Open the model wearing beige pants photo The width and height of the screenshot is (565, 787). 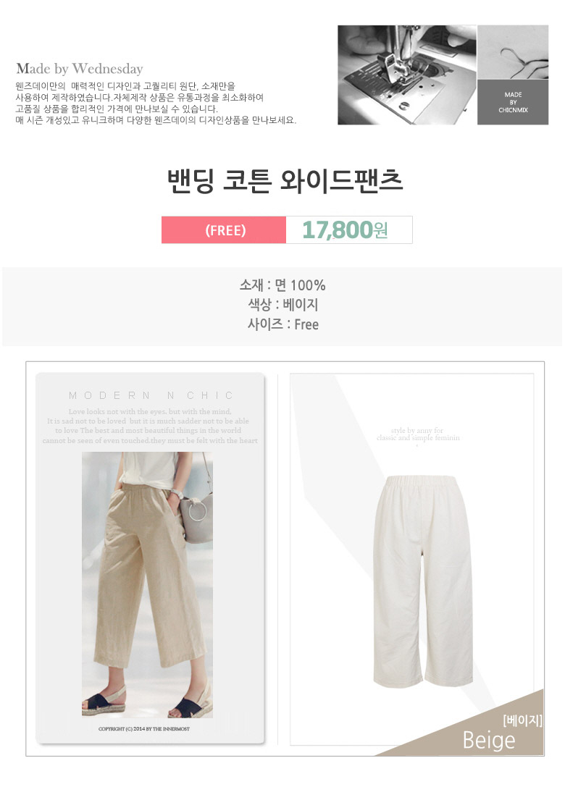(x=147, y=584)
